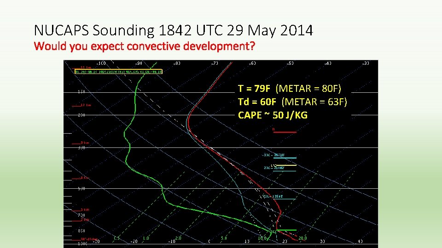
Task: Click the -50 label on the top axis
Action: [x=290, y=63]
